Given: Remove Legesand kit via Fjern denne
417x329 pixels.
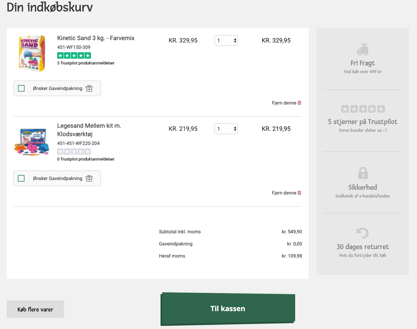Looking at the screenshot, I should 284,193.
